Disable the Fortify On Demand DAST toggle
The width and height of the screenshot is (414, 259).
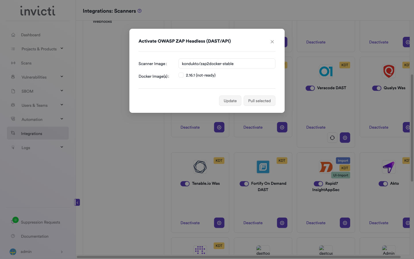pyautogui.click(x=244, y=184)
